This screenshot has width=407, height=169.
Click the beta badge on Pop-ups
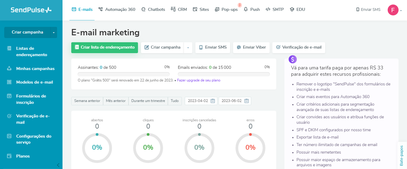click(x=240, y=5)
